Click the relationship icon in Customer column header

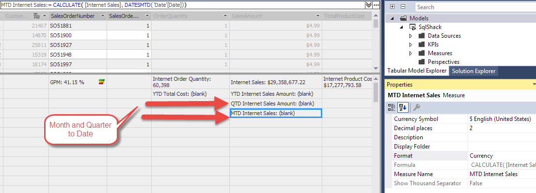(x=37, y=16)
